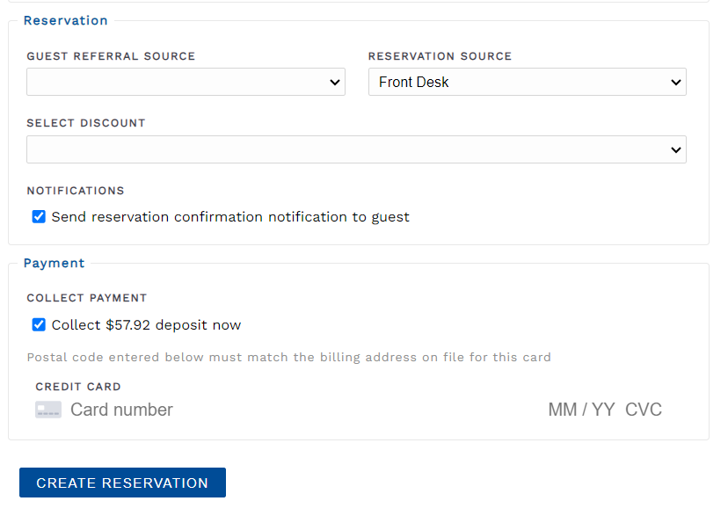Expand the Select Discount dropdown
Screen dimensions: 728x530
(x=356, y=149)
